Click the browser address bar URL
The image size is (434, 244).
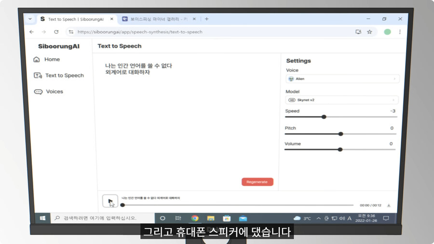click(140, 32)
